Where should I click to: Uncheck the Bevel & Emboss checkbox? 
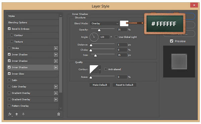click(9, 29)
